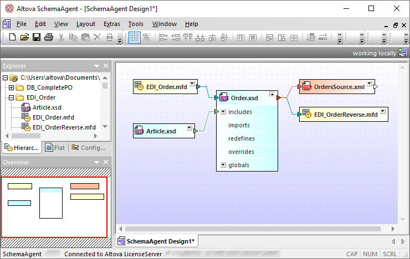Click Explorer tree scroll down arrow
The height and width of the screenshot is (259, 410).
pyautogui.click(x=105, y=126)
